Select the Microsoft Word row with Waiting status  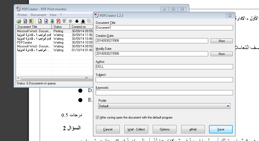coord(55,46)
